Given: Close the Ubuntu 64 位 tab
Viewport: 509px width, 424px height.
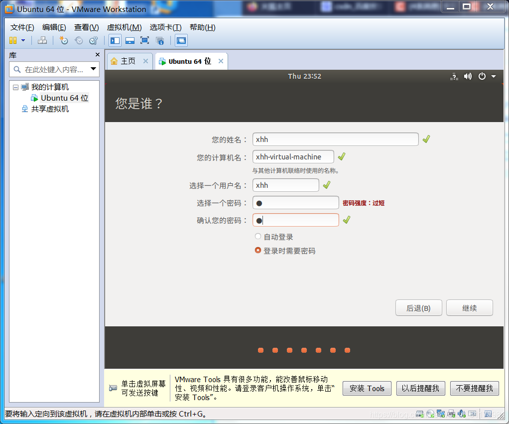Looking at the screenshot, I should pyautogui.click(x=221, y=61).
